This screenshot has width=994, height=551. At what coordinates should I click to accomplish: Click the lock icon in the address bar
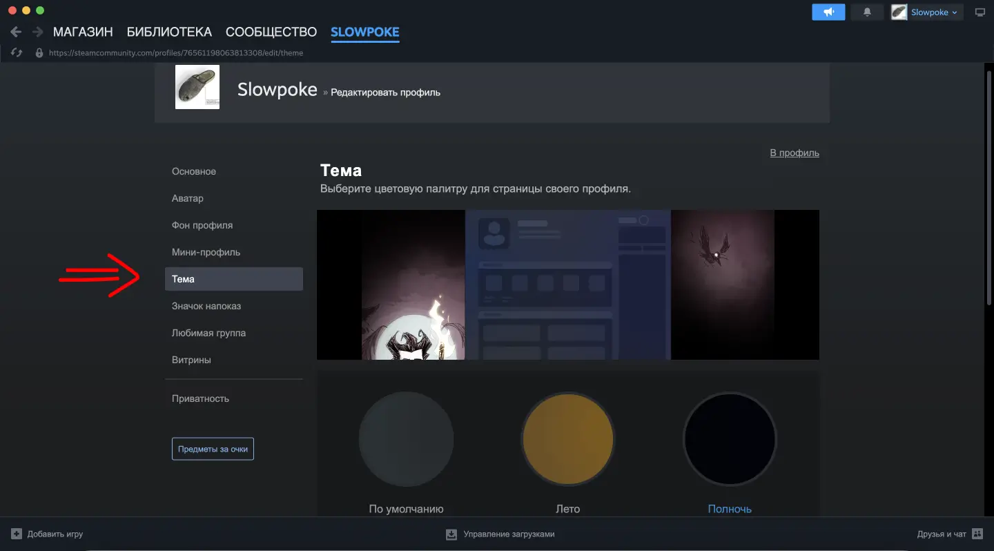tap(39, 52)
